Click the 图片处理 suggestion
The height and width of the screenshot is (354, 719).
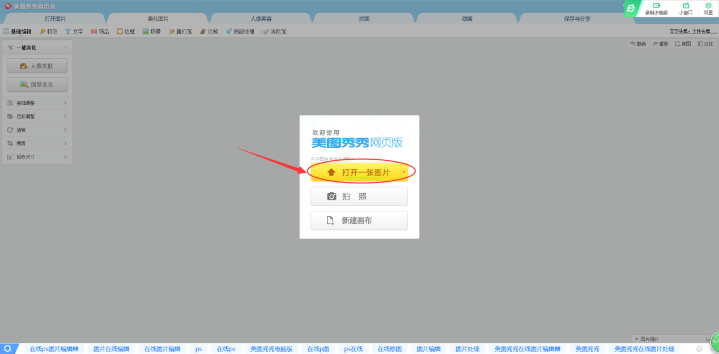pos(467,349)
